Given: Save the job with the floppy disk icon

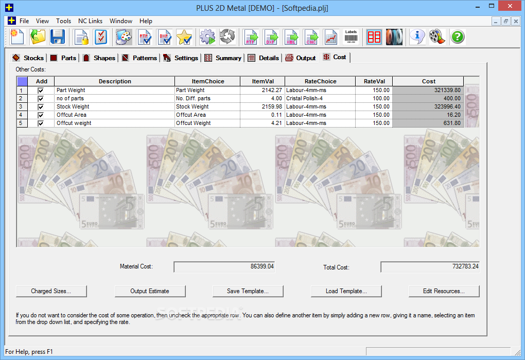Looking at the screenshot, I should tap(58, 37).
